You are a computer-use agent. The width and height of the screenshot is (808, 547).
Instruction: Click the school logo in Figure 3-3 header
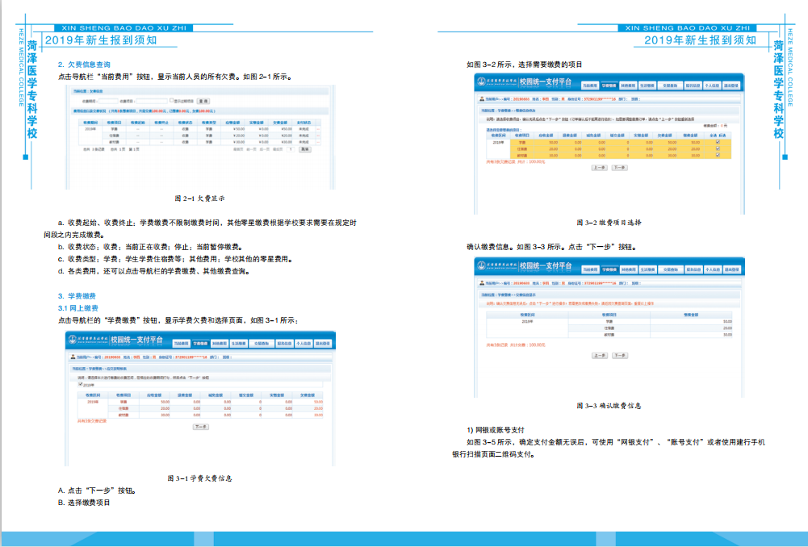482,265
